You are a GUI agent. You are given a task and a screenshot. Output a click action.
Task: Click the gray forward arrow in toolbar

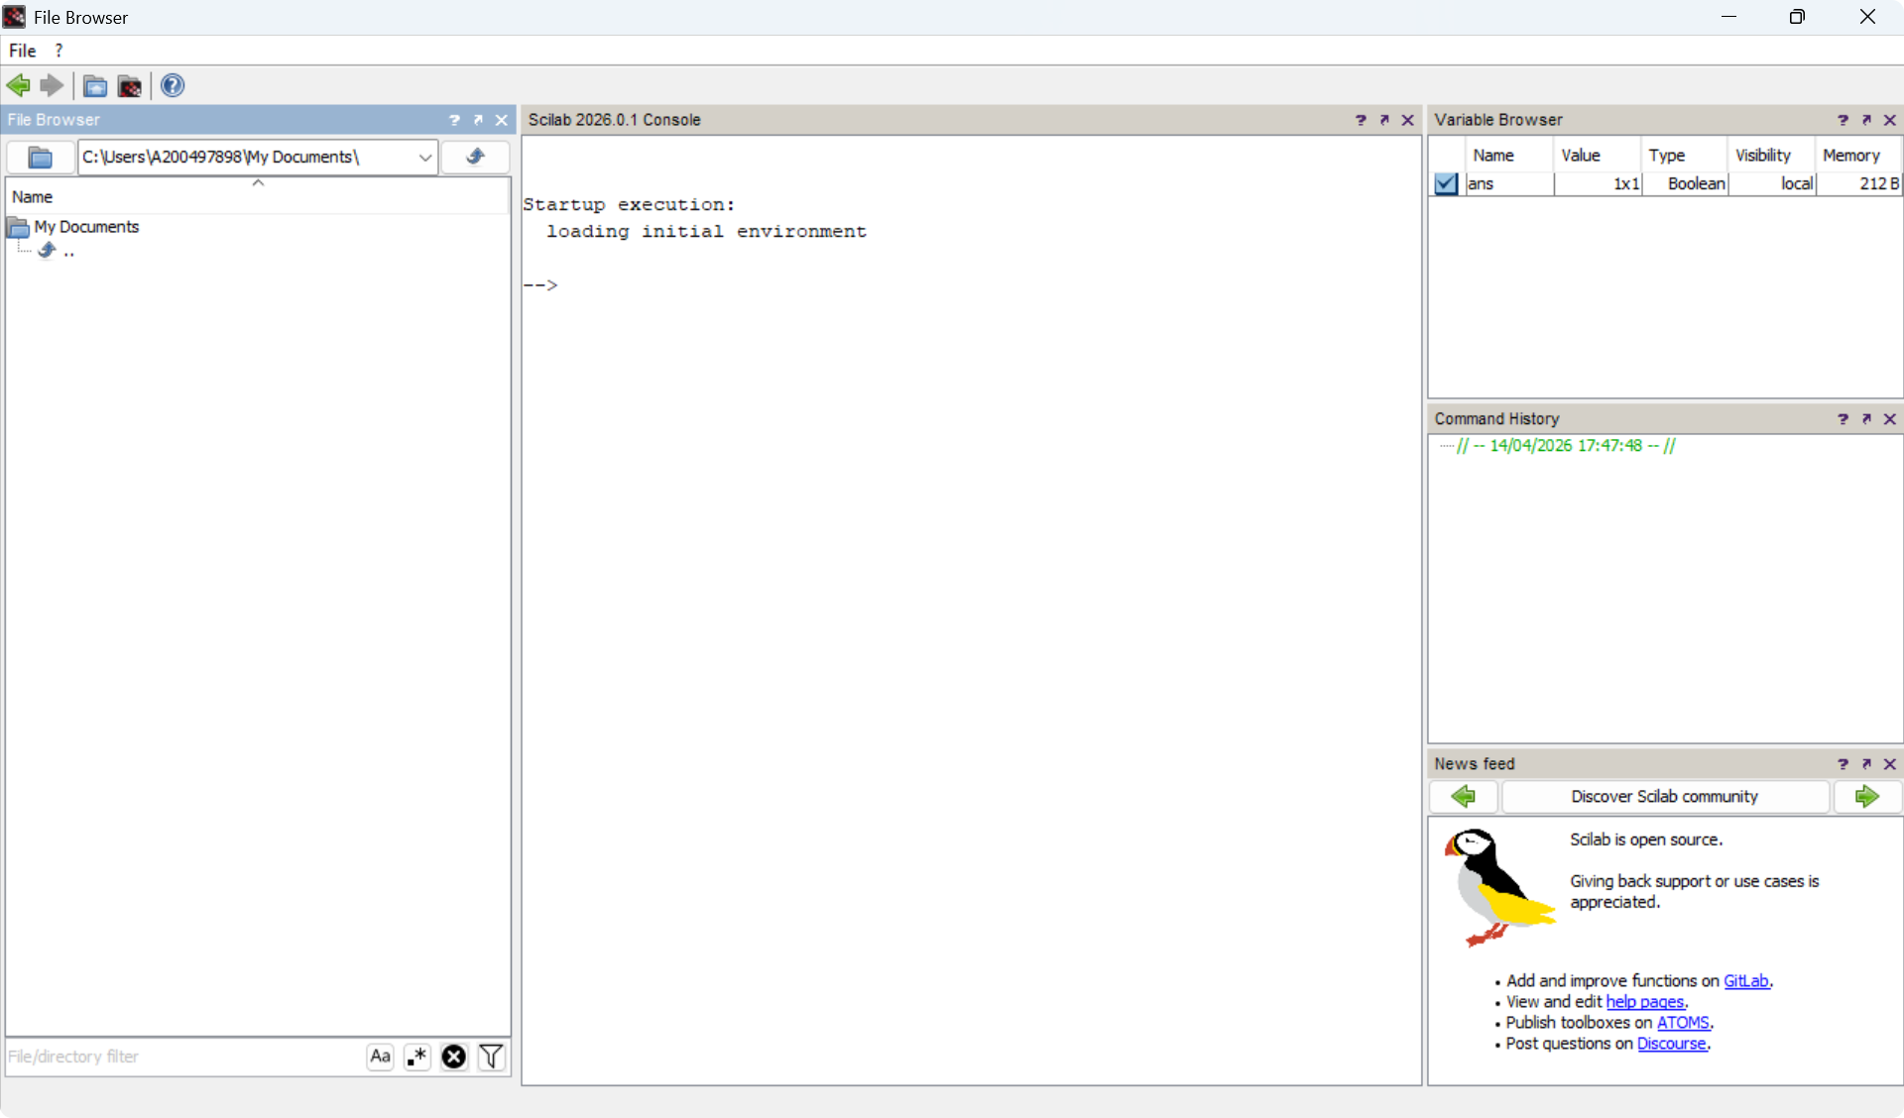click(52, 85)
